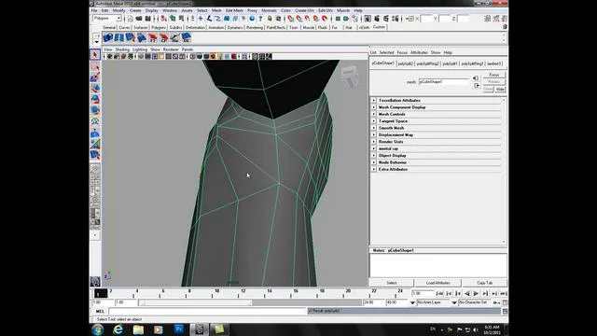Click the MEL command line input
Viewport: 597px width, 336px height.
point(207,311)
